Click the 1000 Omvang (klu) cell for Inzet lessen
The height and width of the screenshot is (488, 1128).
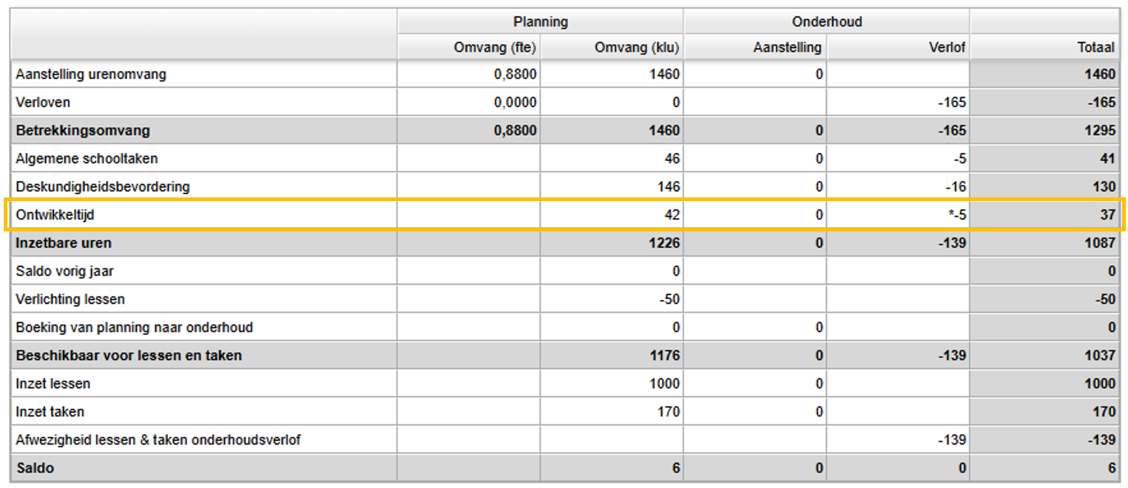664,383
